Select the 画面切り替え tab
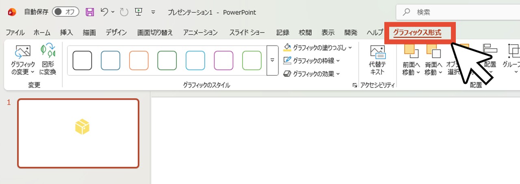The image size is (520, 184). click(x=155, y=33)
